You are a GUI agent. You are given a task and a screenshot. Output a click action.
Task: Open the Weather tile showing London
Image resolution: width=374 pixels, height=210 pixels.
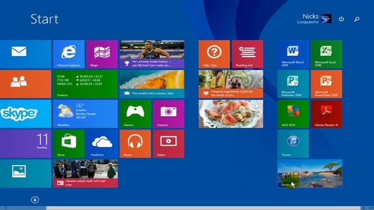(x=85, y=114)
